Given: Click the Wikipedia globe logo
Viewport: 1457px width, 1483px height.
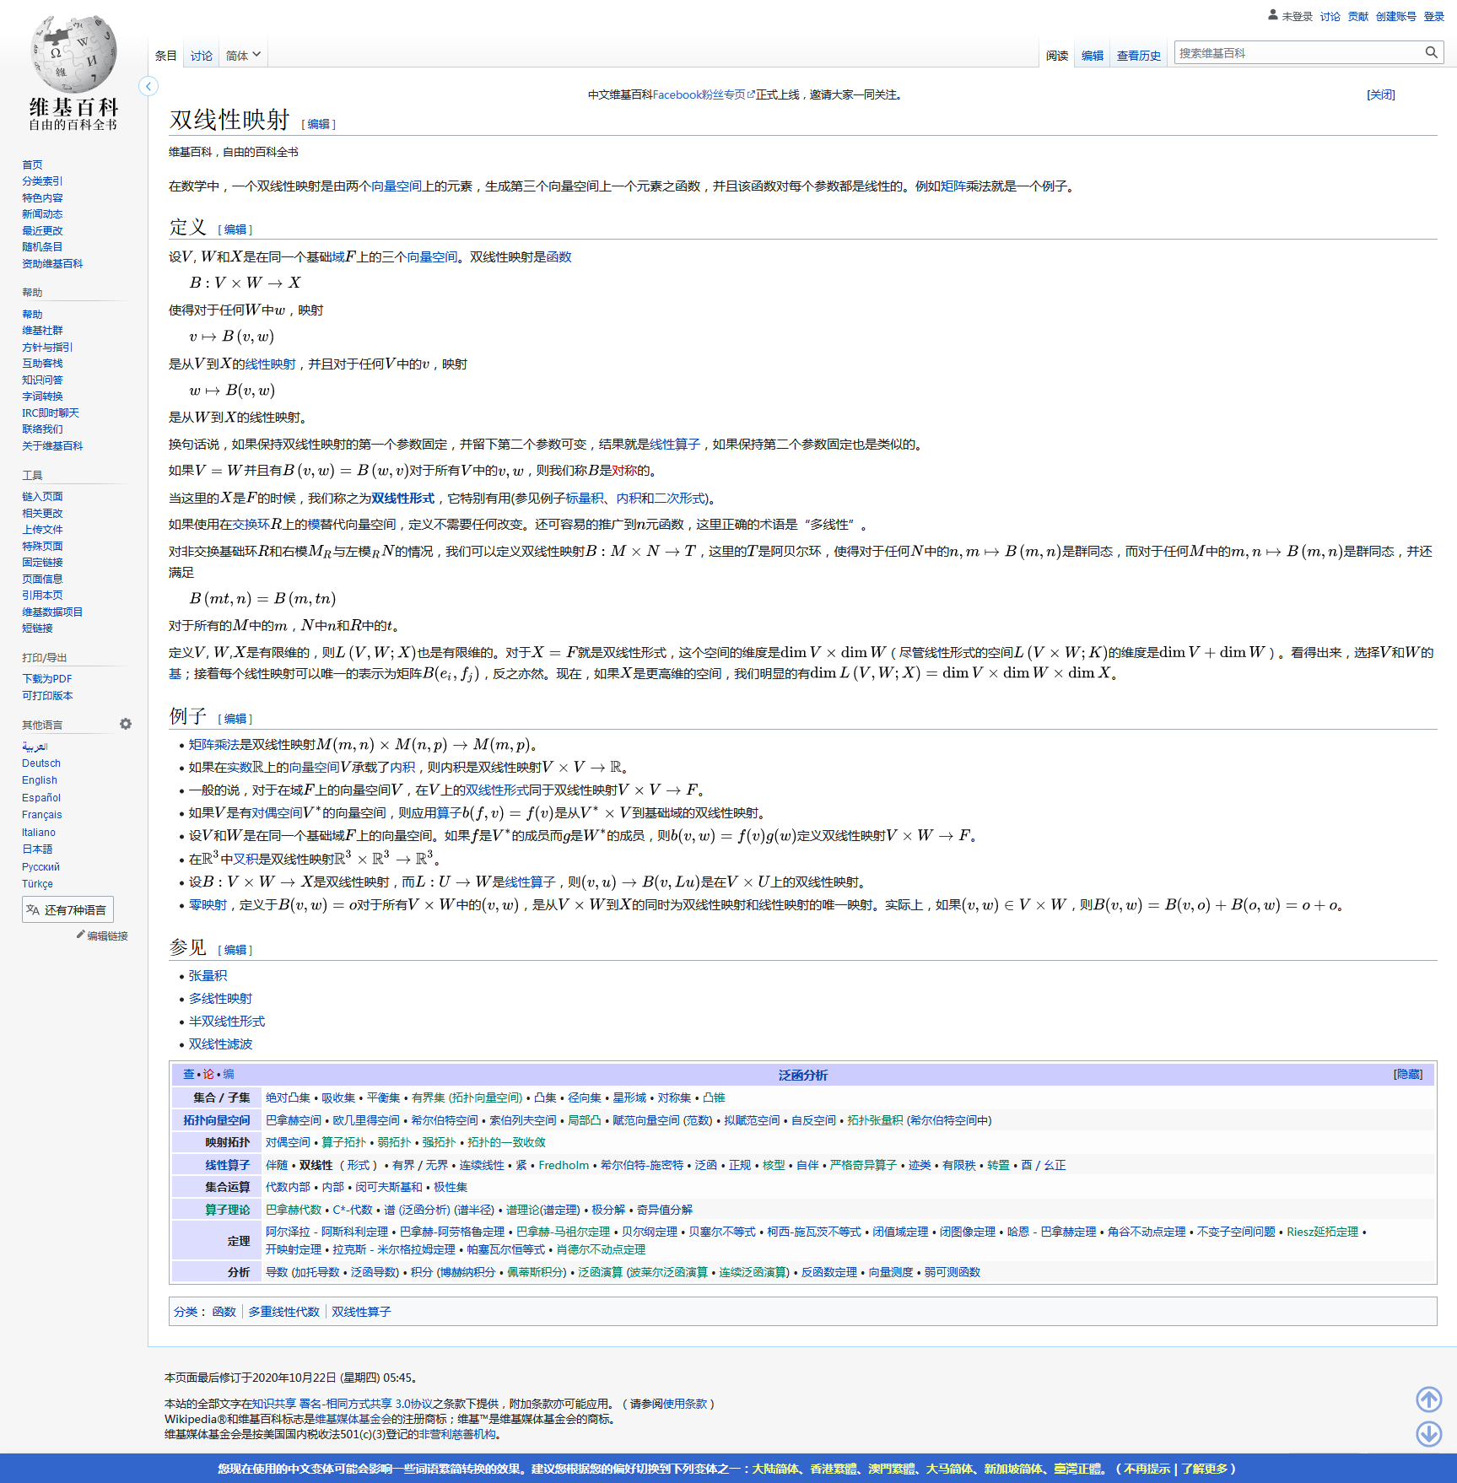Looking at the screenshot, I should [73, 54].
